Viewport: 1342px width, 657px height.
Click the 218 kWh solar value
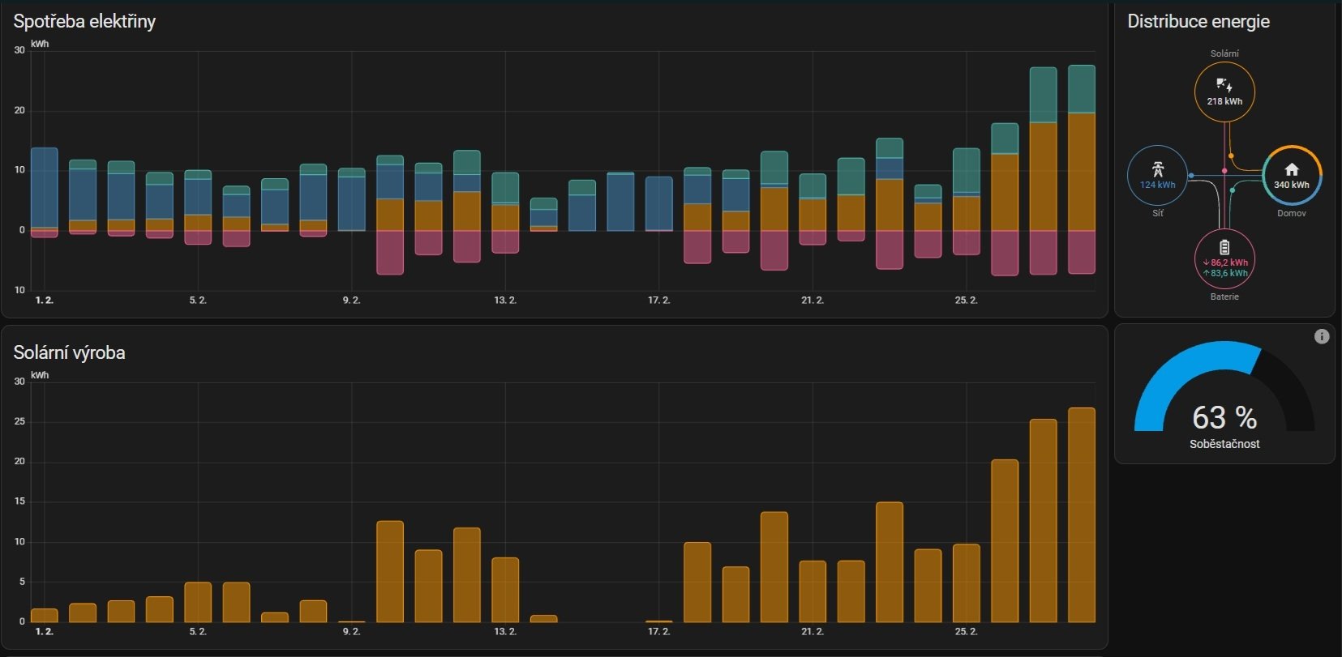[x=1224, y=101]
